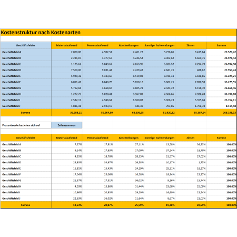Select 'Personalaufwand' header in the upper table

coord(97,45)
